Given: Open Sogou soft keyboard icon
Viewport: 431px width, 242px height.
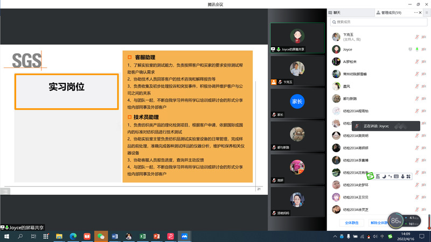Looking at the screenshot, I should (396, 176).
